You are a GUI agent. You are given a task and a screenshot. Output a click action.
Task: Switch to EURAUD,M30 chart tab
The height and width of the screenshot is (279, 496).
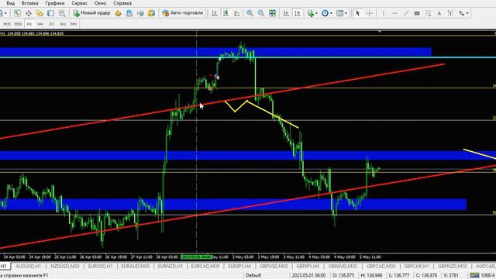(136, 267)
